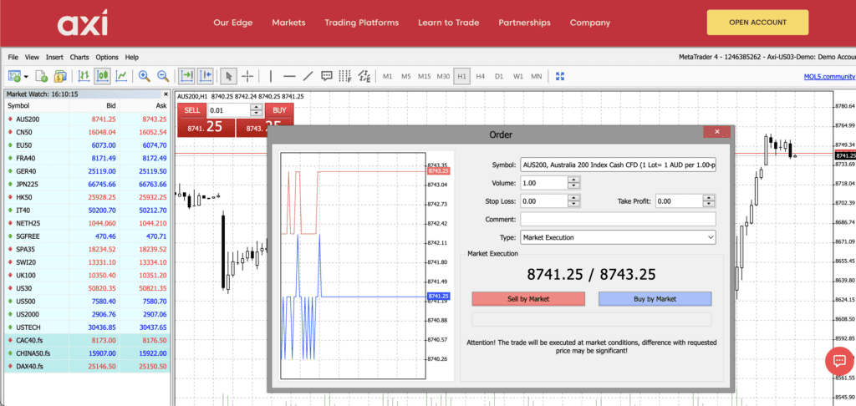The image size is (856, 406).
Task: Open the View menu
Action: click(x=33, y=58)
